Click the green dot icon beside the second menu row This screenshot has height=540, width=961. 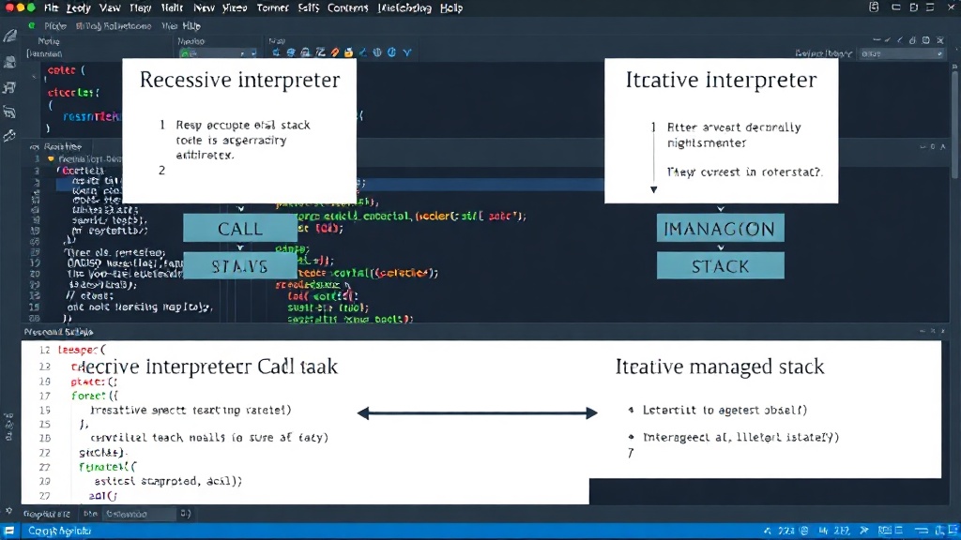click(x=31, y=25)
